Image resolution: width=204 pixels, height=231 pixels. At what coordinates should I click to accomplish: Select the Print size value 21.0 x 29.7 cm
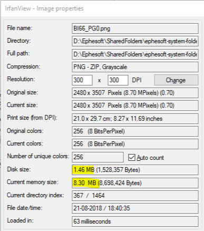135,119
